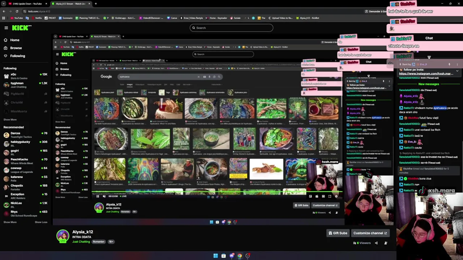463x260 pixels.
Task: Click the Gift Subs button
Action: [338, 233]
